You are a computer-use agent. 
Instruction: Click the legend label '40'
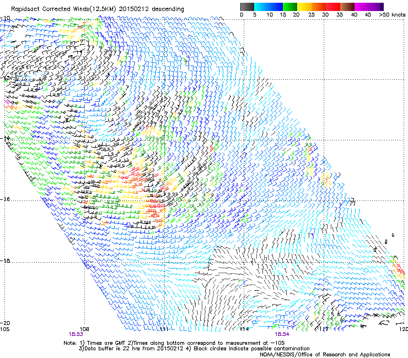354,15
